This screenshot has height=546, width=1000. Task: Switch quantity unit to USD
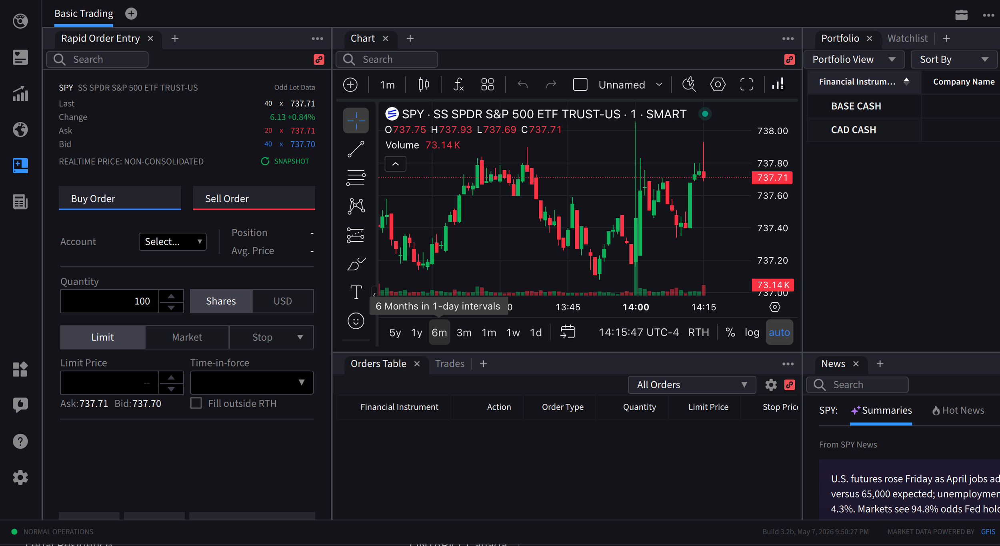click(x=282, y=301)
